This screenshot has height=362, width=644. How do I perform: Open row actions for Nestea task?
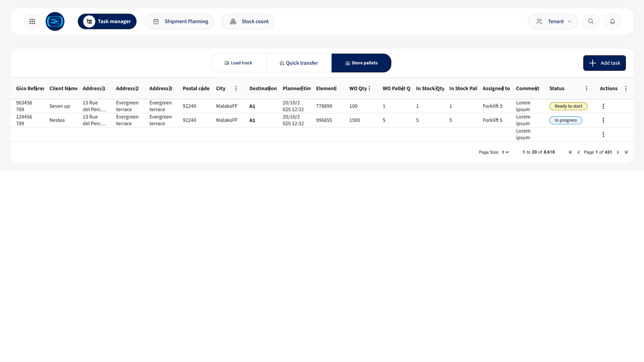[603, 120]
